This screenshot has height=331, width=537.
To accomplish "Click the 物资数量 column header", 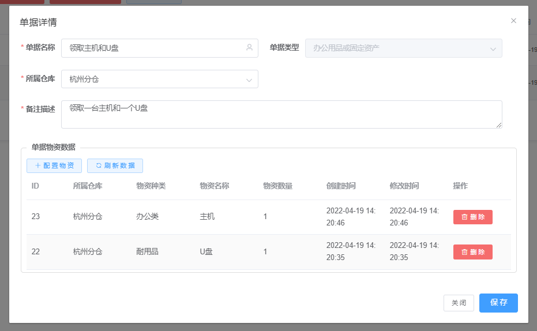I will (x=277, y=186).
